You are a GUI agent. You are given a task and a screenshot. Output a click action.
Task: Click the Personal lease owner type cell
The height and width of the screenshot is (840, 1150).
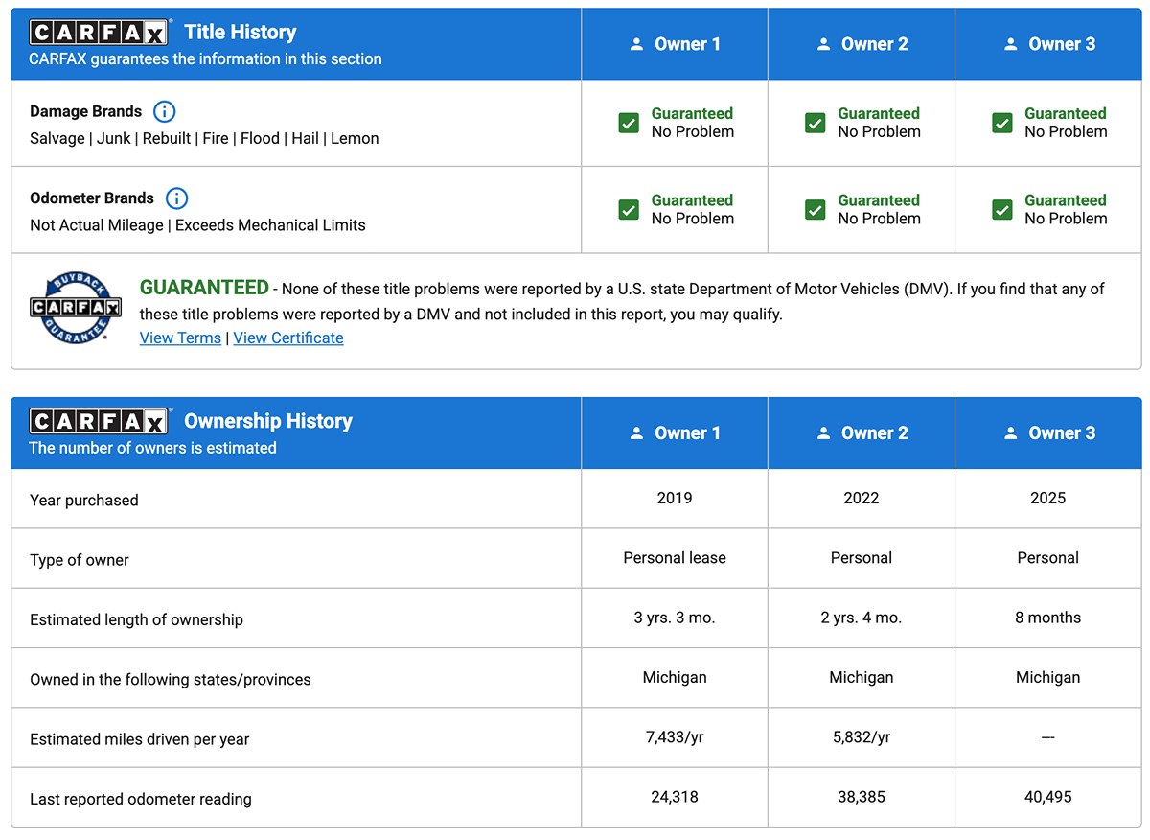(675, 557)
